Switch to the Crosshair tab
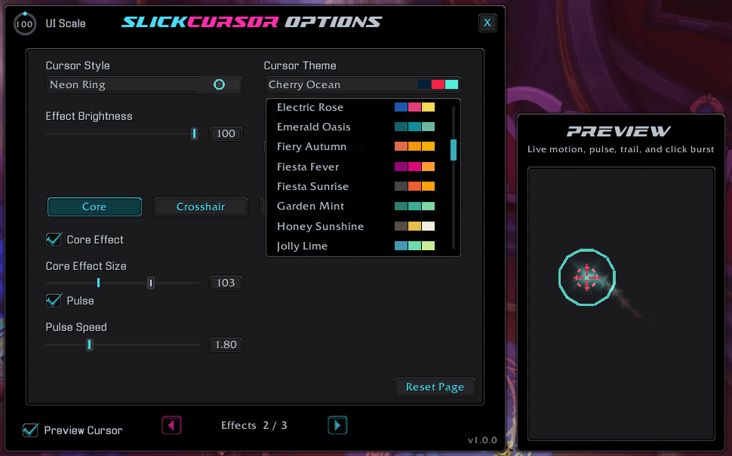Viewport: 732px width, 456px height. (201, 207)
